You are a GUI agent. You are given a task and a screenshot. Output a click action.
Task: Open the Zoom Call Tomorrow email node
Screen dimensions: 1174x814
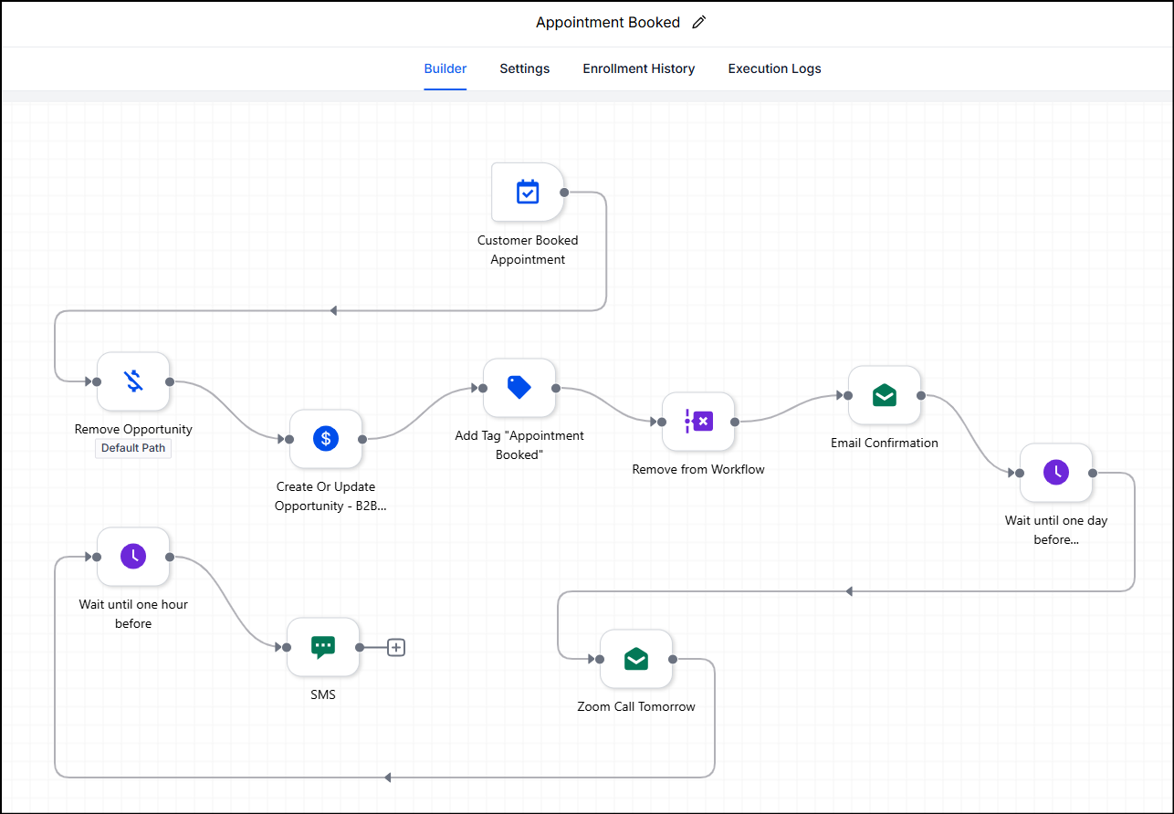(636, 659)
